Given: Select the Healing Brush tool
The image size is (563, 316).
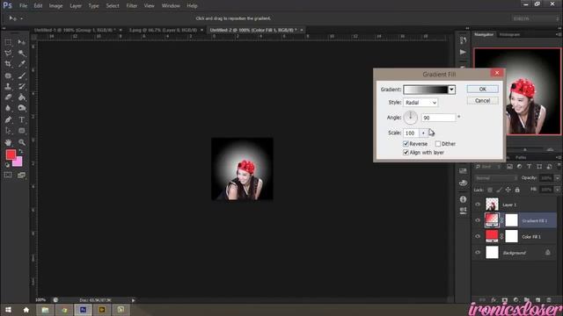Looking at the screenshot, I should (x=8, y=75).
